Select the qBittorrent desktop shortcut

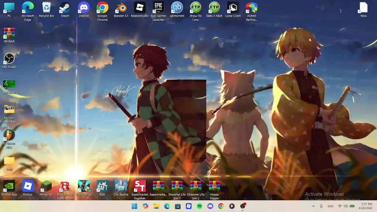177,10
